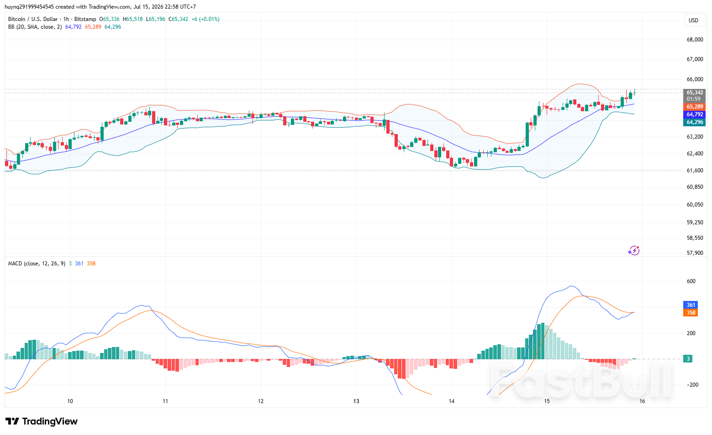Click the date label 11 on time axis
This screenshot has height=435, width=712.
coord(165,401)
